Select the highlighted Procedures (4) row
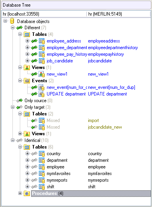Viewport: 152px width, 207px height. coord(91,193)
